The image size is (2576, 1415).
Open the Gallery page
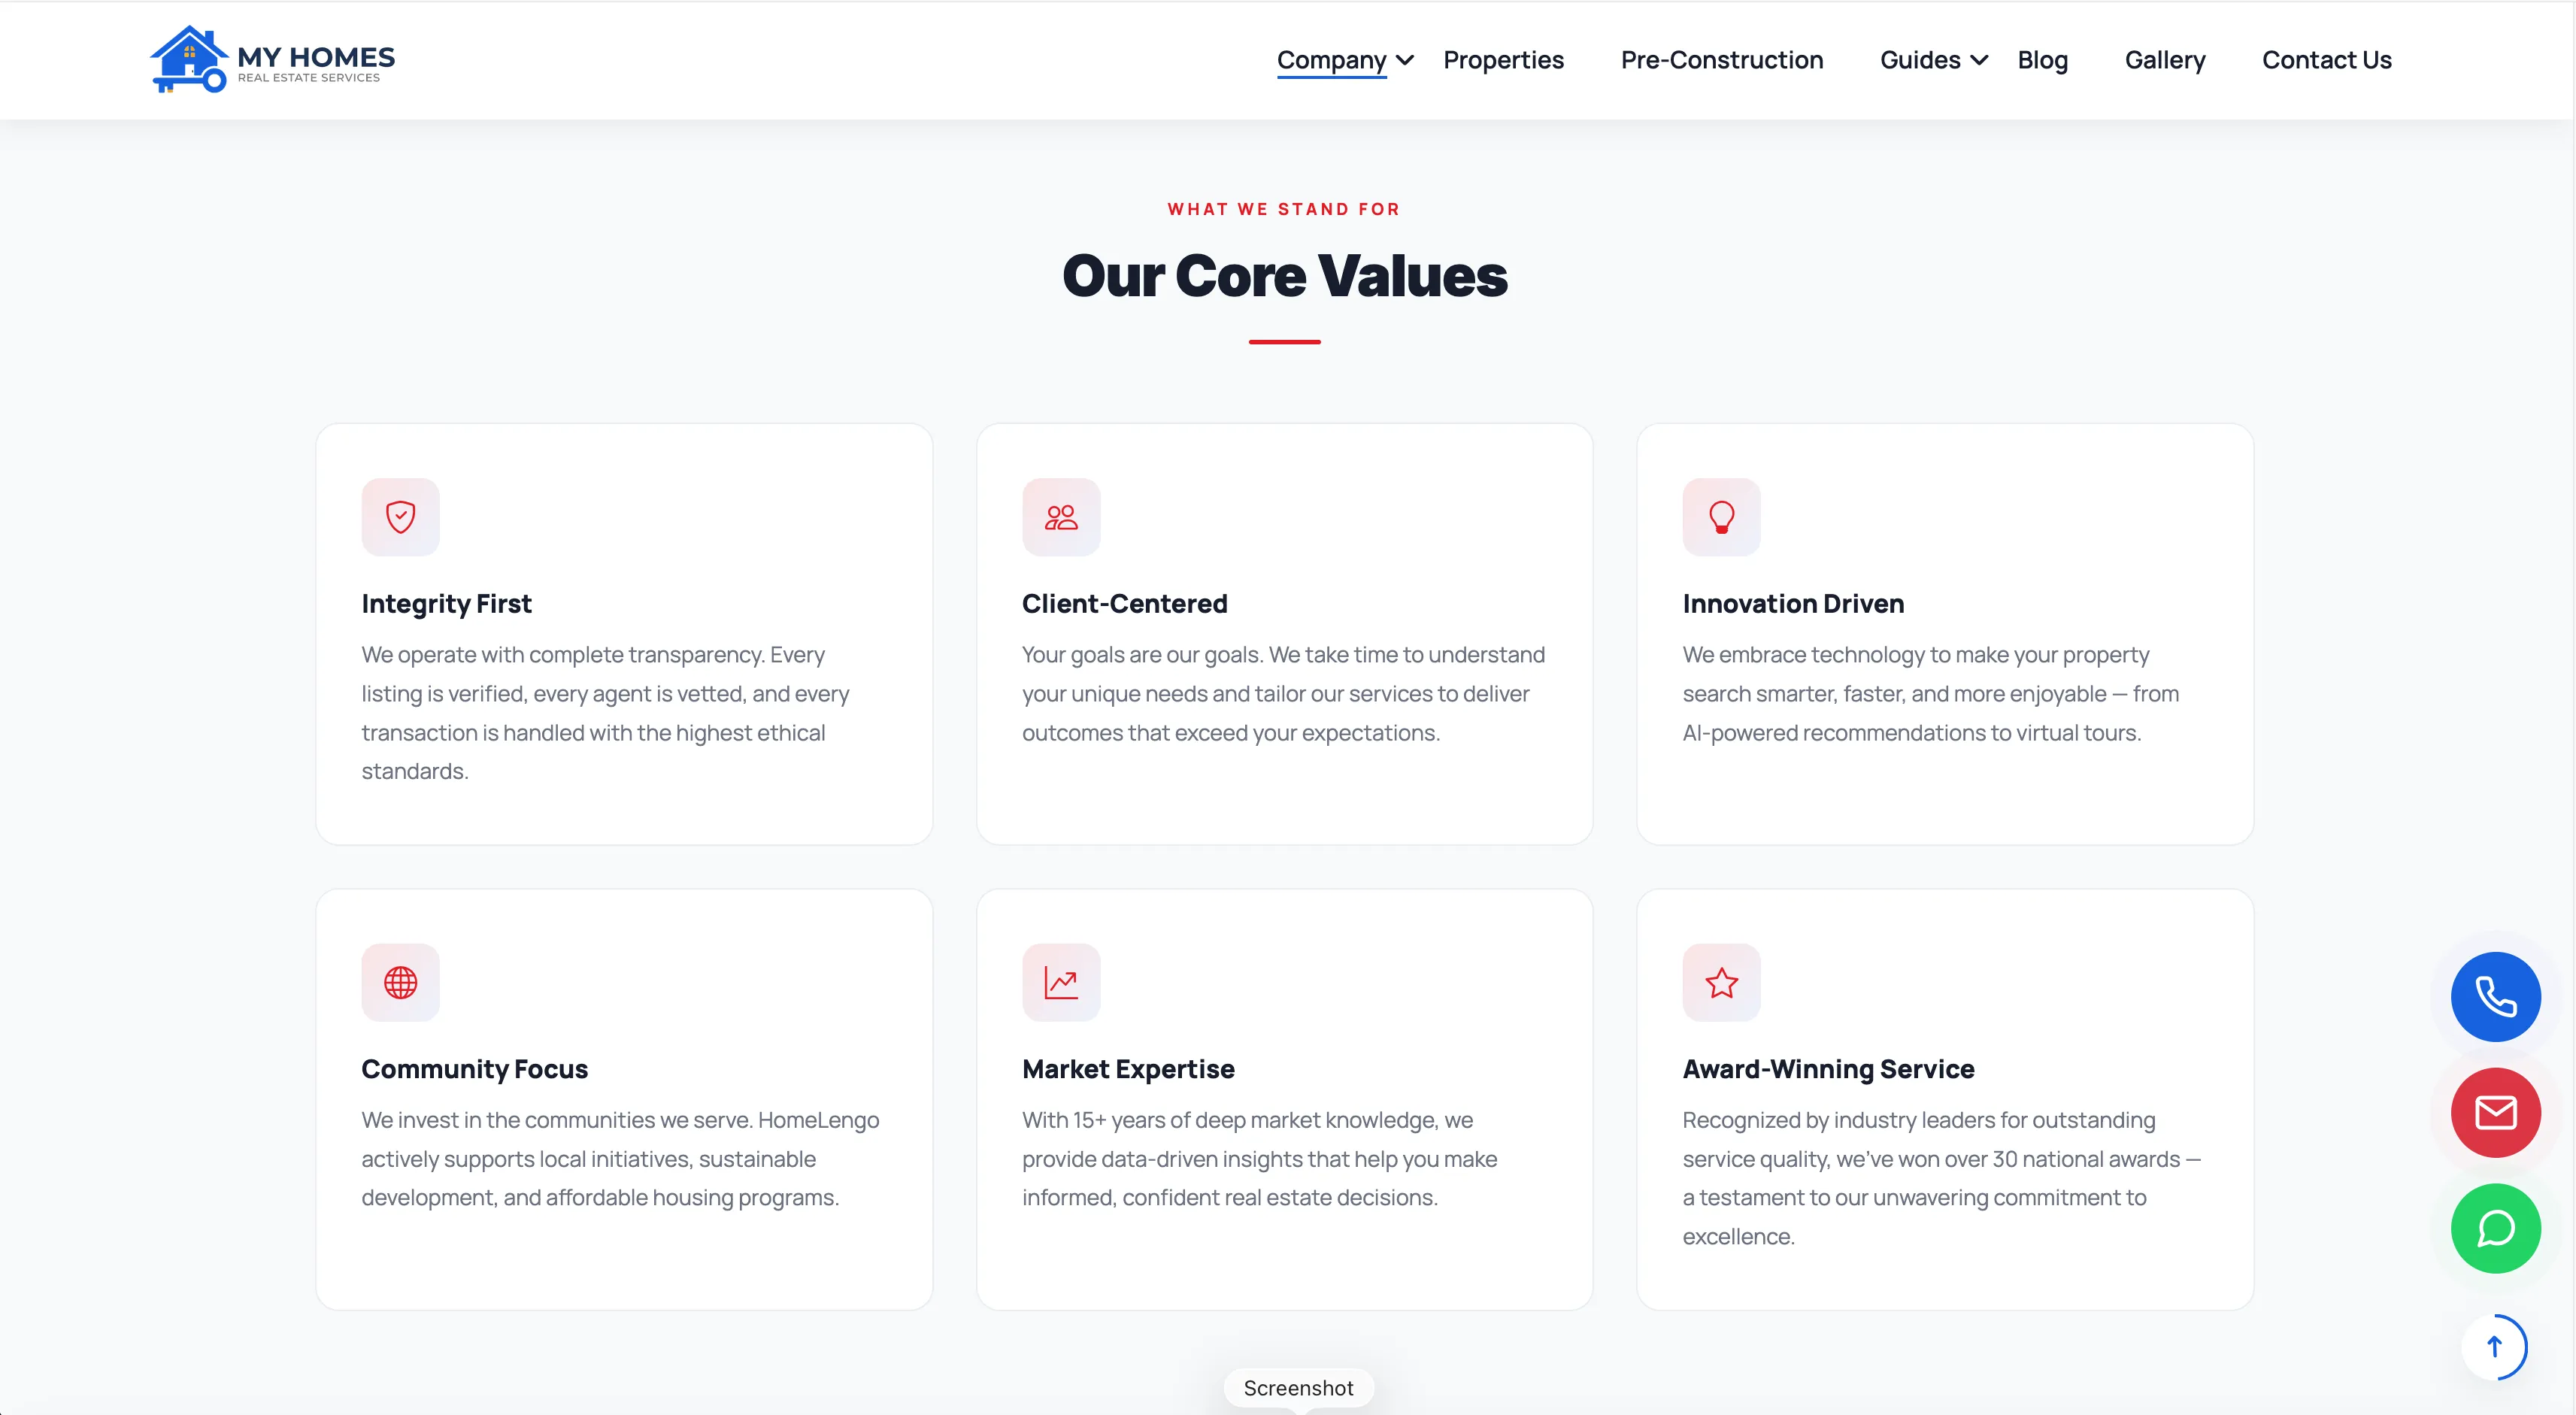point(2165,60)
